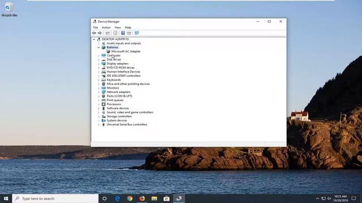
Task: Open the File menu
Action: tap(96, 28)
